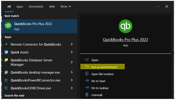The width and height of the screenshot is (175, 100).
Task: Click the Pin to taskbar pin icon
Action: (x=87, y=87)
